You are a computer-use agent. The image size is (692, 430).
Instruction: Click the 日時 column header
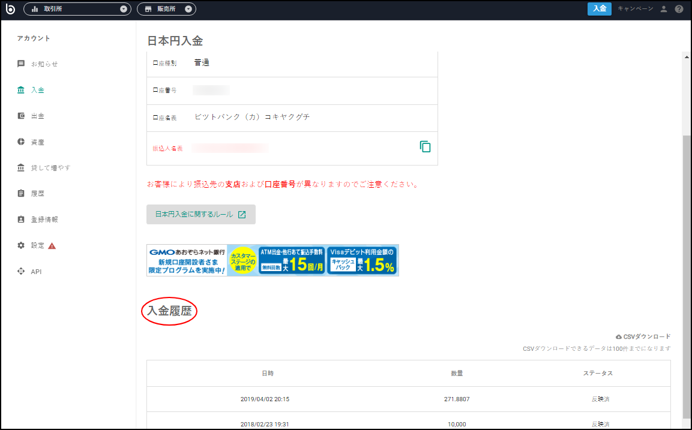click(268, 374)
